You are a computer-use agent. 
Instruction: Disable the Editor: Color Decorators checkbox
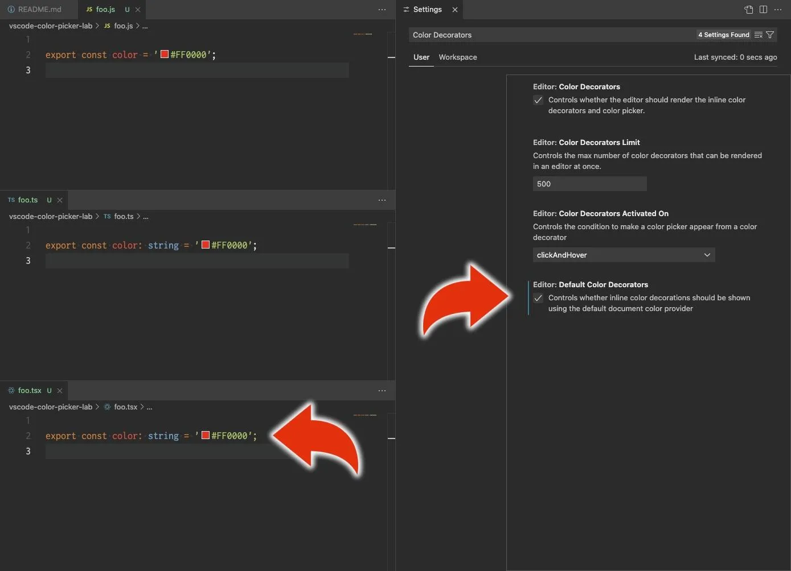pos(538,100)
